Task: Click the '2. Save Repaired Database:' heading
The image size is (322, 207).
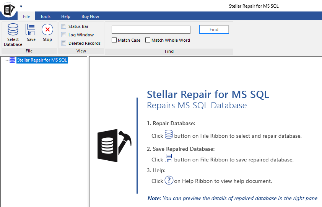Action: tap(181, 149)
